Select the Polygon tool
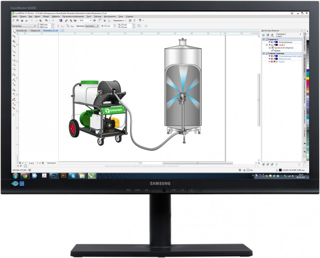 [x=14, y=69]
